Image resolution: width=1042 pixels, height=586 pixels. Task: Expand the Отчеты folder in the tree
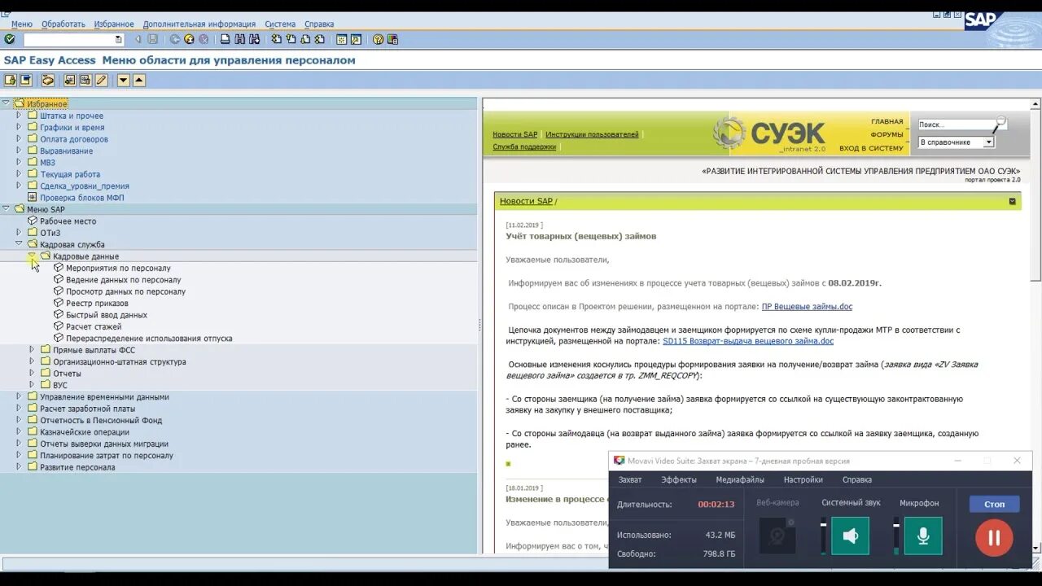coord(30,373)
